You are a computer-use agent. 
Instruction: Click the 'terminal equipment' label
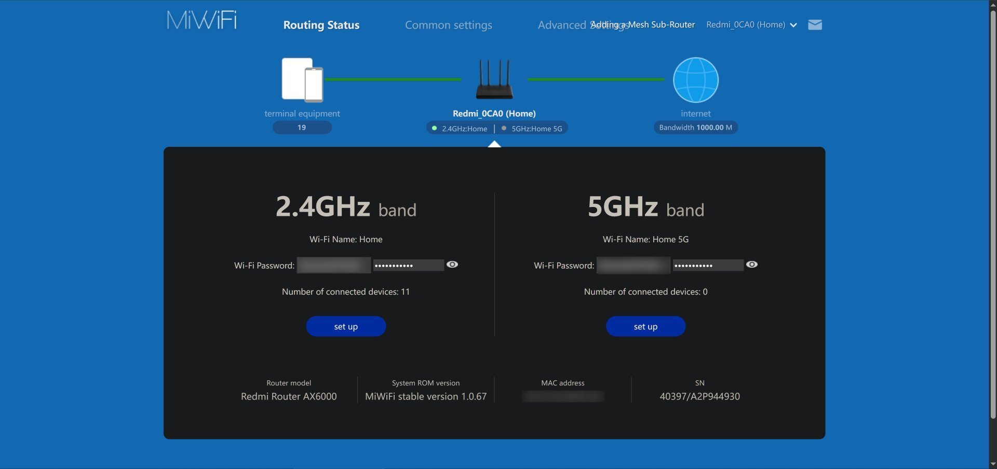pyautogui.click(x=302, y=114)
